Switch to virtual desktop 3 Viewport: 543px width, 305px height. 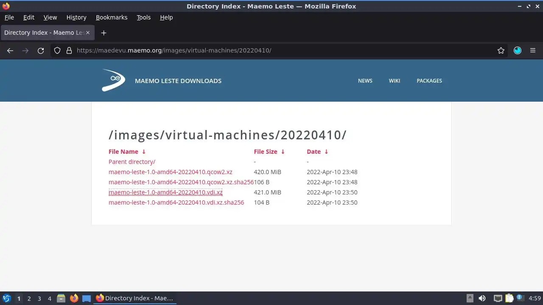39,298
